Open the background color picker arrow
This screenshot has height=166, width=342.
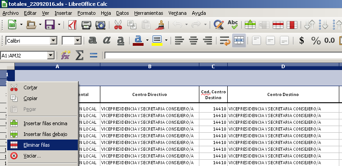pos(166,40)
